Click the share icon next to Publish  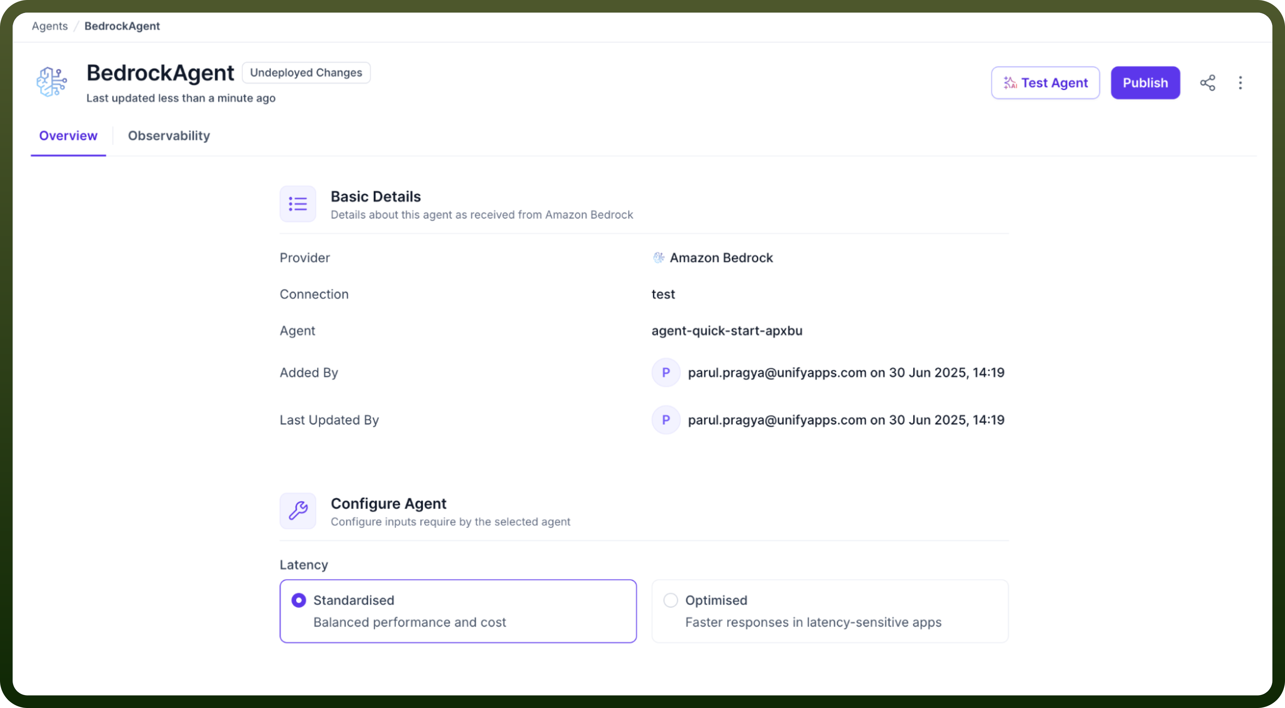1207,83
